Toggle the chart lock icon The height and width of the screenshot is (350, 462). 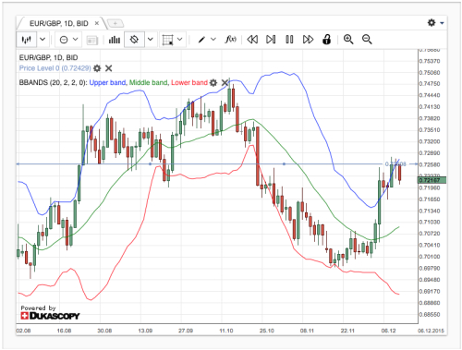[x=326, y=40]
